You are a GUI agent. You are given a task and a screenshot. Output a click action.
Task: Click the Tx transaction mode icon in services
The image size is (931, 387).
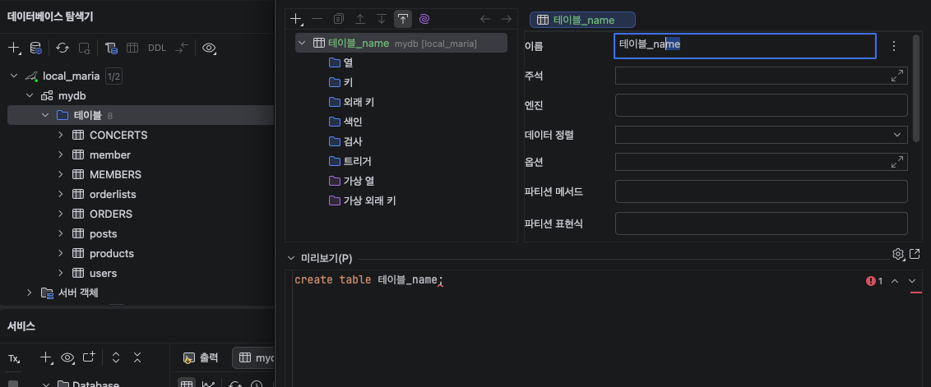(x=14, y=358)
